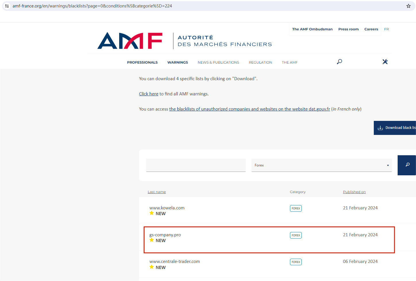Open The AMF Ombudsman link
The height and width of the screenshot is (281, 416).
(x=312, y=29)
